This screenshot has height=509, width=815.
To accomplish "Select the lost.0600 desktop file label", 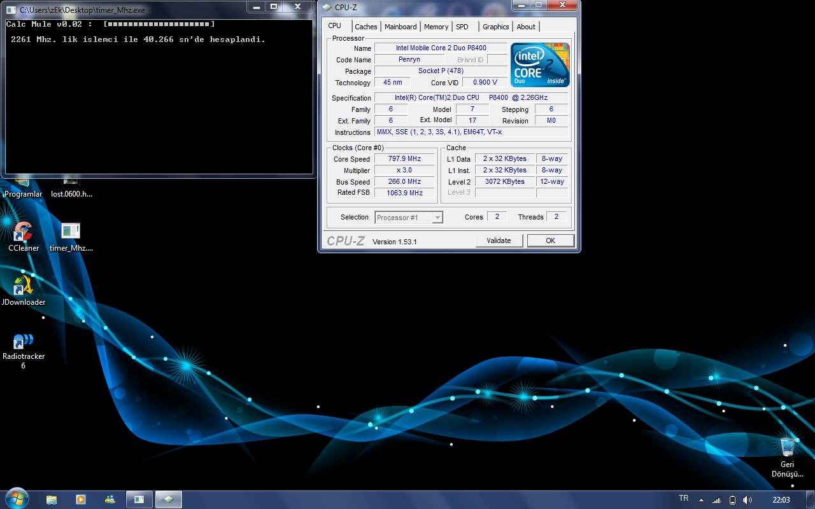I will 71,194.
